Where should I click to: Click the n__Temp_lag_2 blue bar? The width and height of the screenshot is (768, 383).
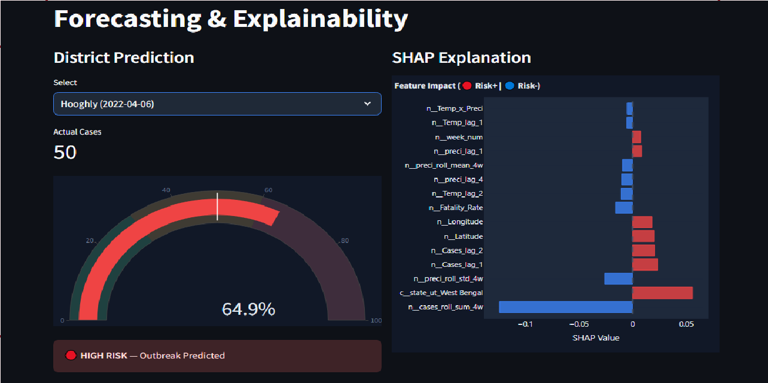(627, 194)
